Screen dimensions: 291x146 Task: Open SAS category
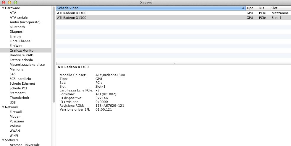tap(13, 74)
